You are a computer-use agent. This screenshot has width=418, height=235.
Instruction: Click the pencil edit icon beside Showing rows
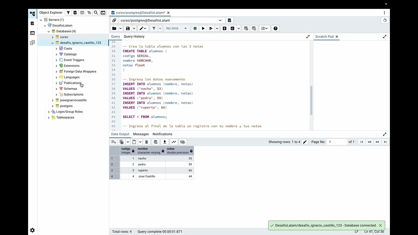pos(305,142)
